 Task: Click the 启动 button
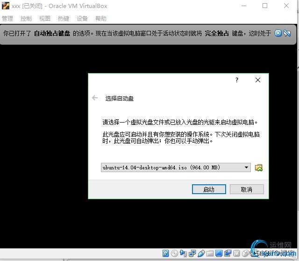(209, 189)
